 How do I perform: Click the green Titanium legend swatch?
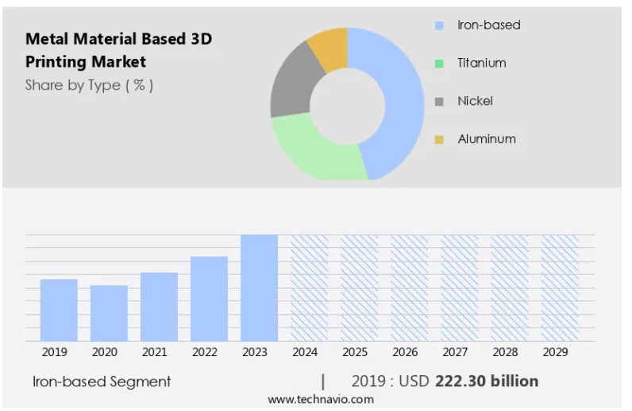(439, 64)
